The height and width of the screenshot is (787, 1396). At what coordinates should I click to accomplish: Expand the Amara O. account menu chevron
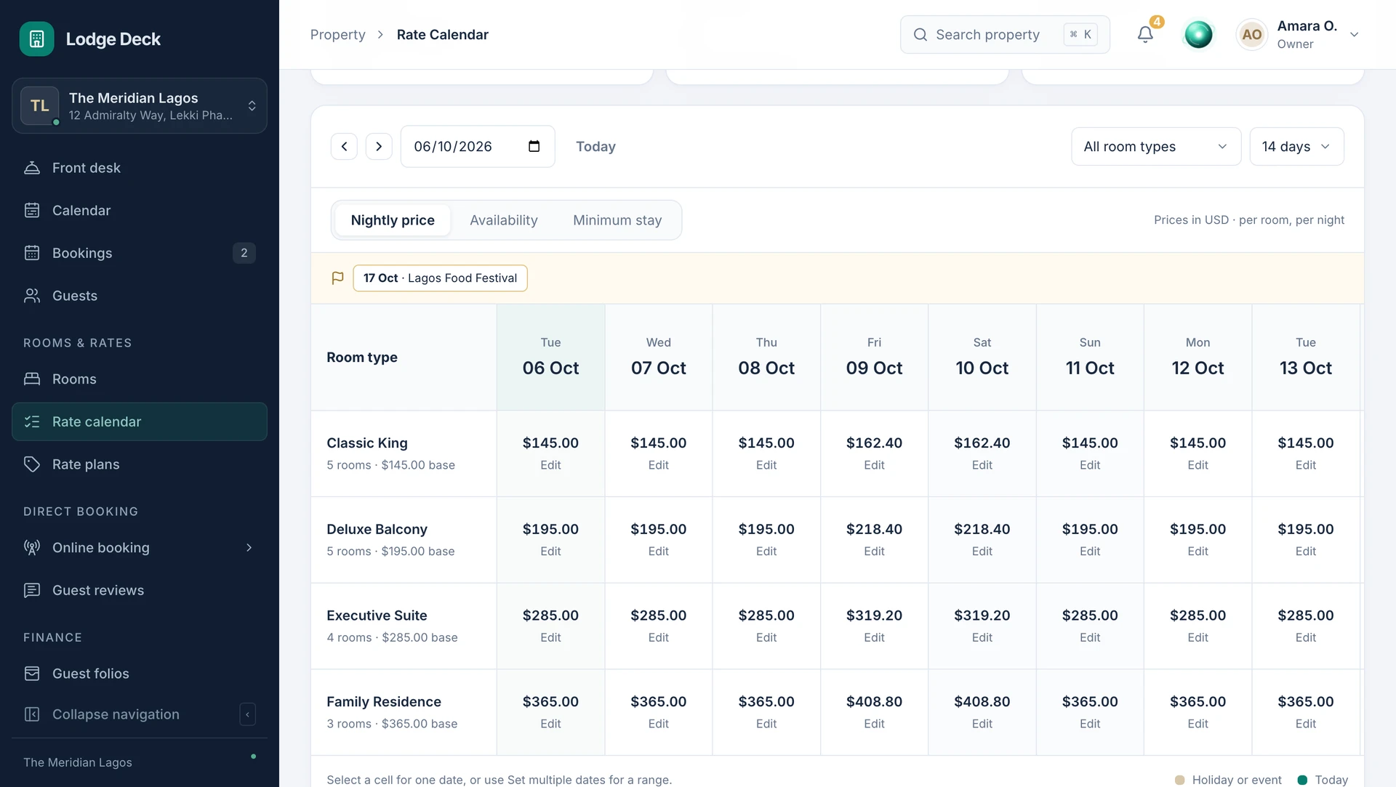coord(1354,34)
